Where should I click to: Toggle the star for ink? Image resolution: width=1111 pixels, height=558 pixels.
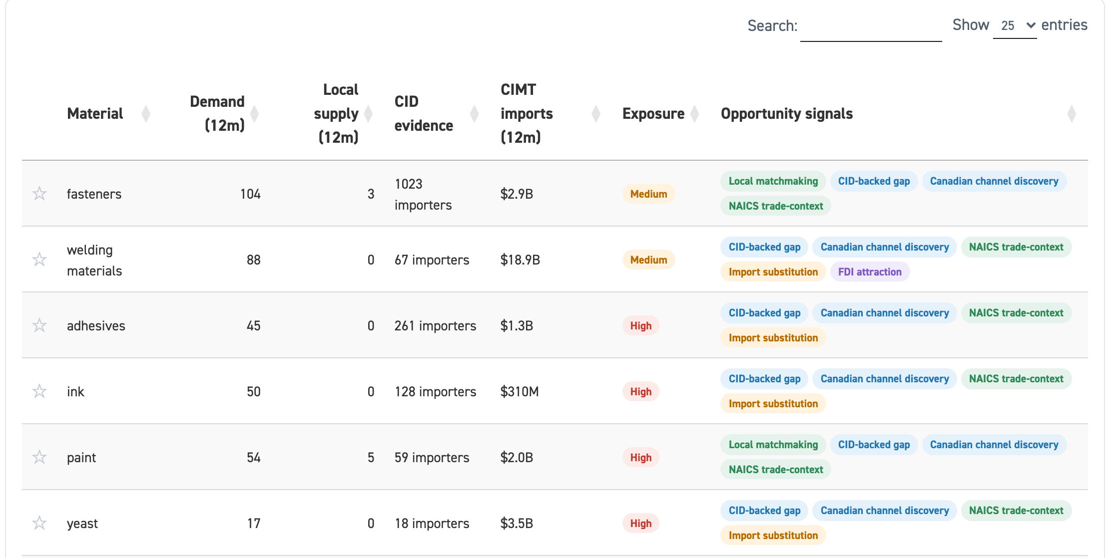coord(39,391)
